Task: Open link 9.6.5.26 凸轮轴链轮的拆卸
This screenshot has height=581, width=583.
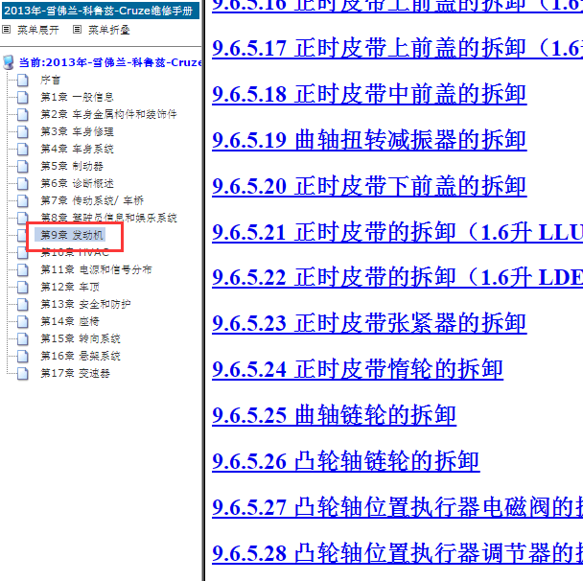Action: tap(346, 461)
